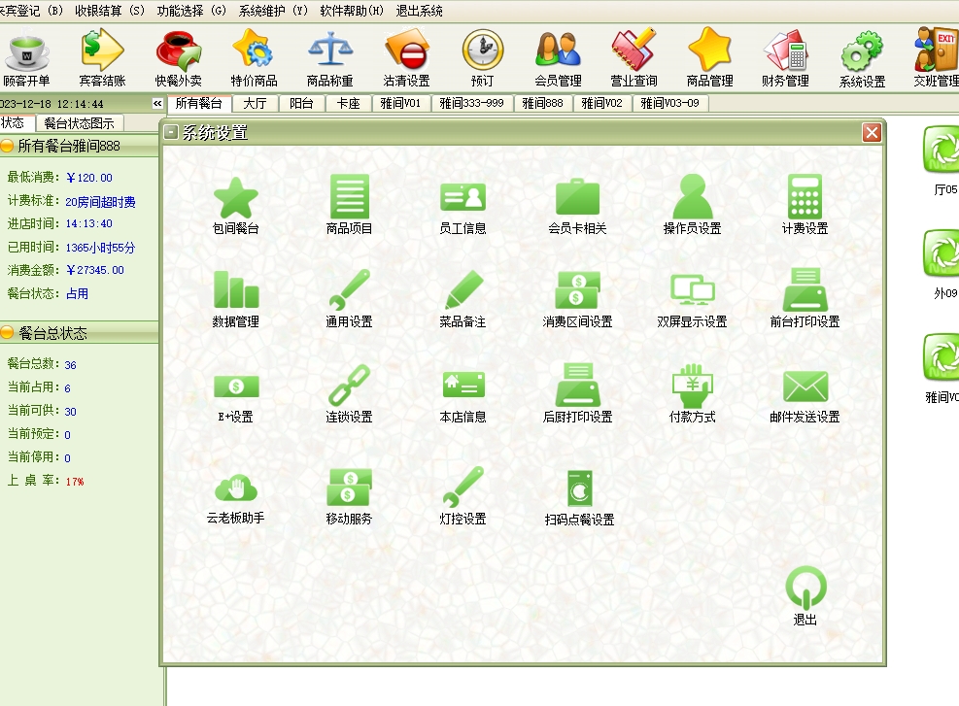Open 付款方式 payment icon
This screenshot has width=959, height=706.
(x=692, y=387)
